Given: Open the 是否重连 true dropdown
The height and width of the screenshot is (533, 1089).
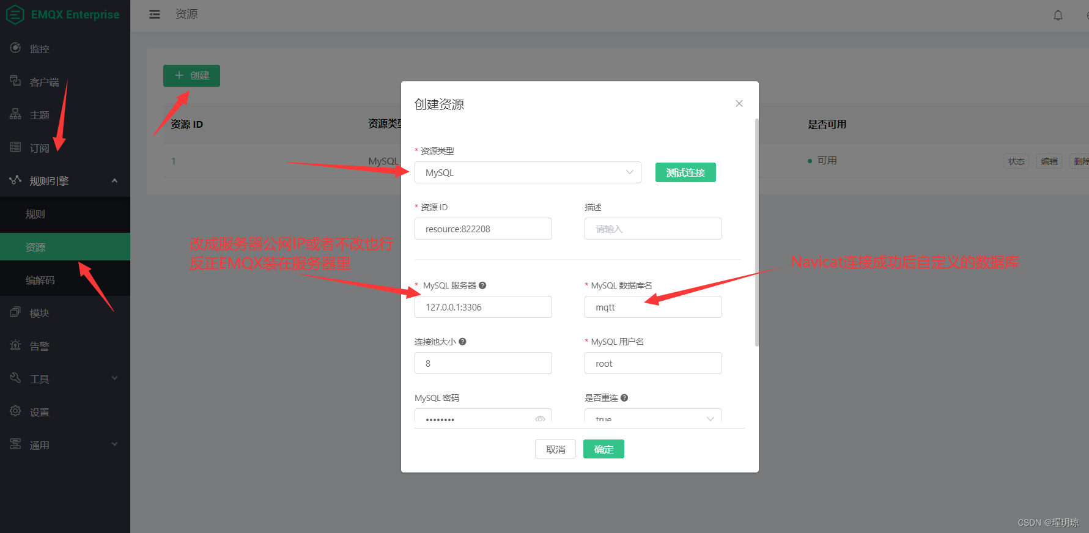Looking at the screenshot, I should pyautogui.click(x=653, y=415).
